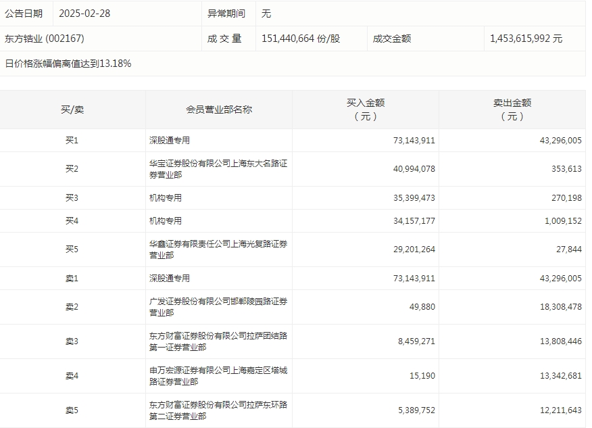Image resolution: width=592 pixels, height=428 pixels.
Task: Click 东方财富证券拉萨团结路第一证券营业部 name
Action: tap(218, 341)
